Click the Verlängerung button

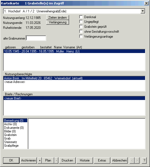pos(58,22)
